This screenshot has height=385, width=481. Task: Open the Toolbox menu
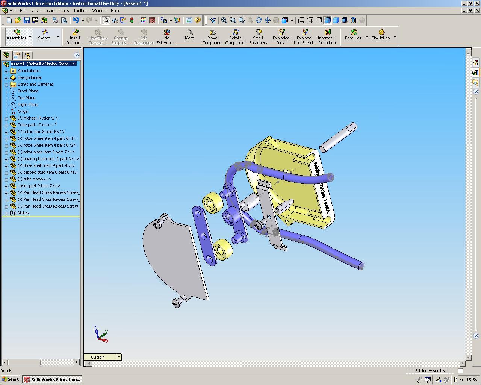80,11
